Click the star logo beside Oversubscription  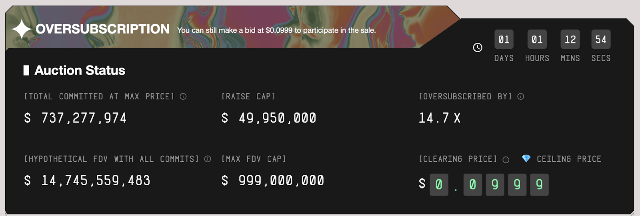(x=22, y=29)
